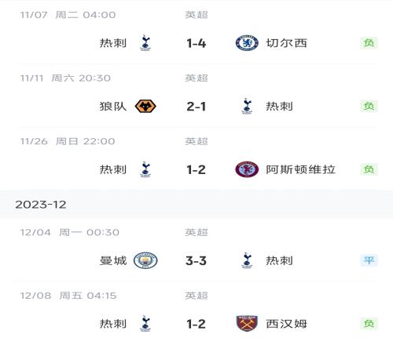Click the Aston Villa club crest

(247, 169)
